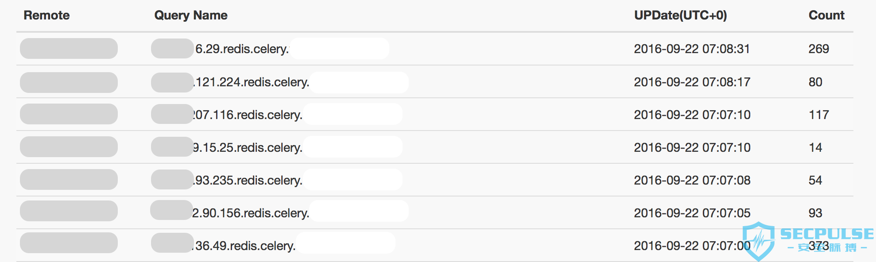876x262 pixels.
Task: Click the count value 269
Action: 818,49
